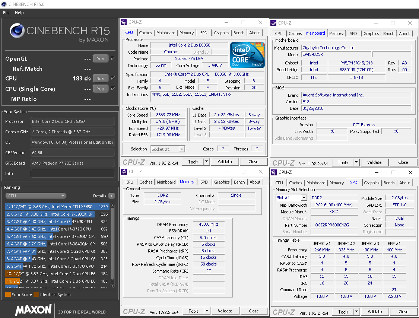Click CPU-Z icon in top-left CPU window
419x318 pixels.
tap(124, 22)
